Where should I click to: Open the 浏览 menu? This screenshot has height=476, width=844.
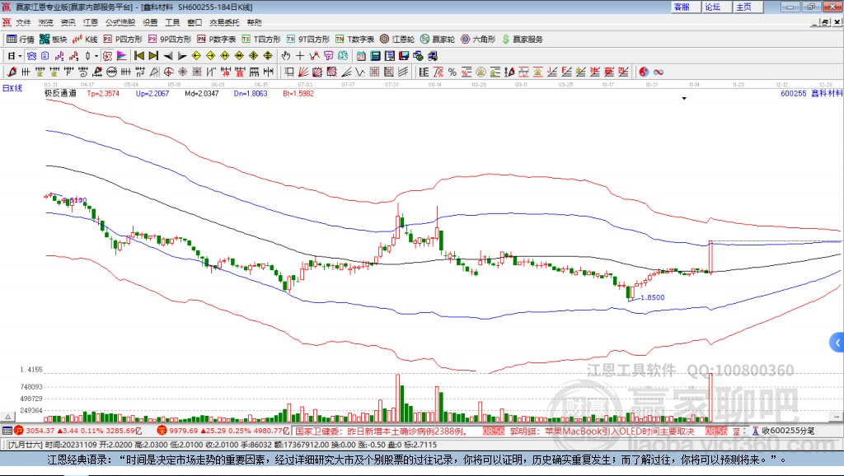(x=46, y=22)
